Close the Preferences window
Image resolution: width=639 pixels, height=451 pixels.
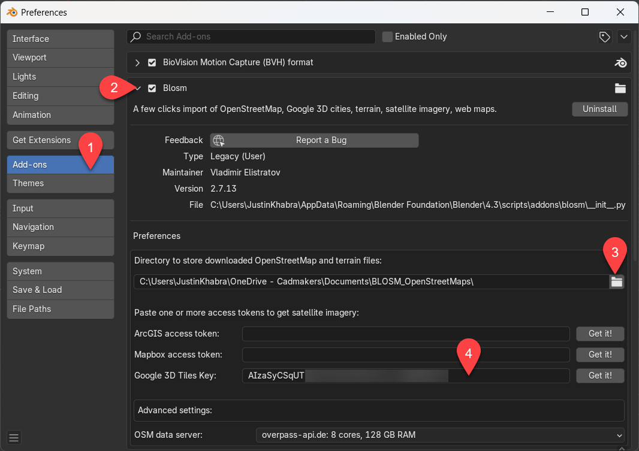[620, 12]
